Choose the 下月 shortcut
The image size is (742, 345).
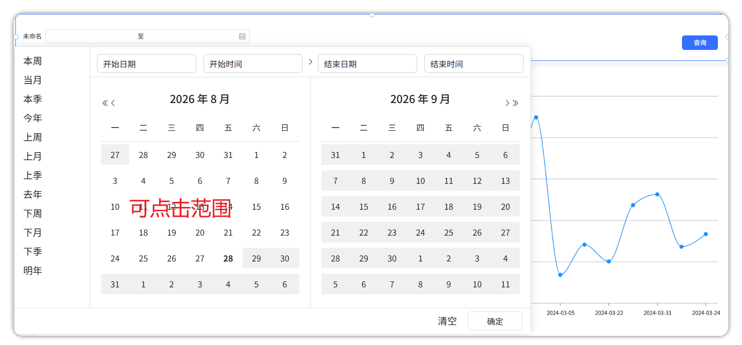[33, 232]
